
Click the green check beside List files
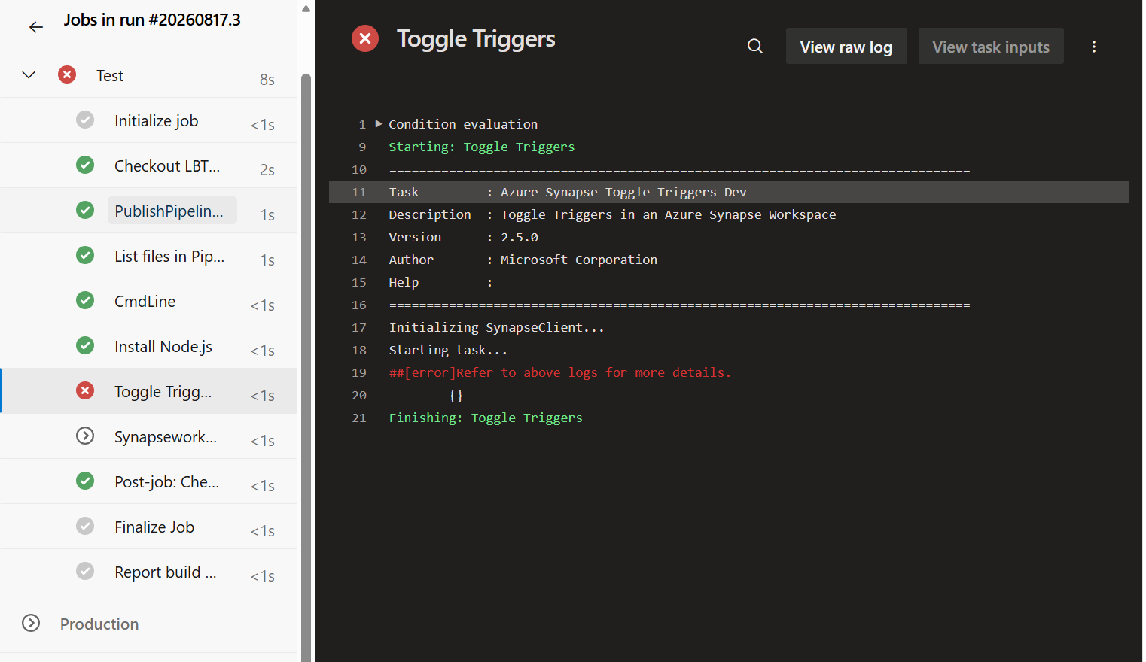point(85,255)
